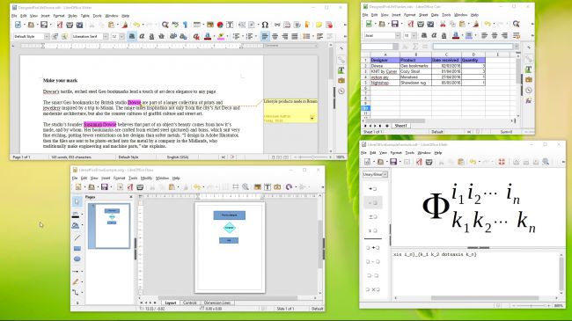This screenshot has width=572, height=321.
Task: Open Font Name dropdown in Calc
Action: click(x=398, y=35)
